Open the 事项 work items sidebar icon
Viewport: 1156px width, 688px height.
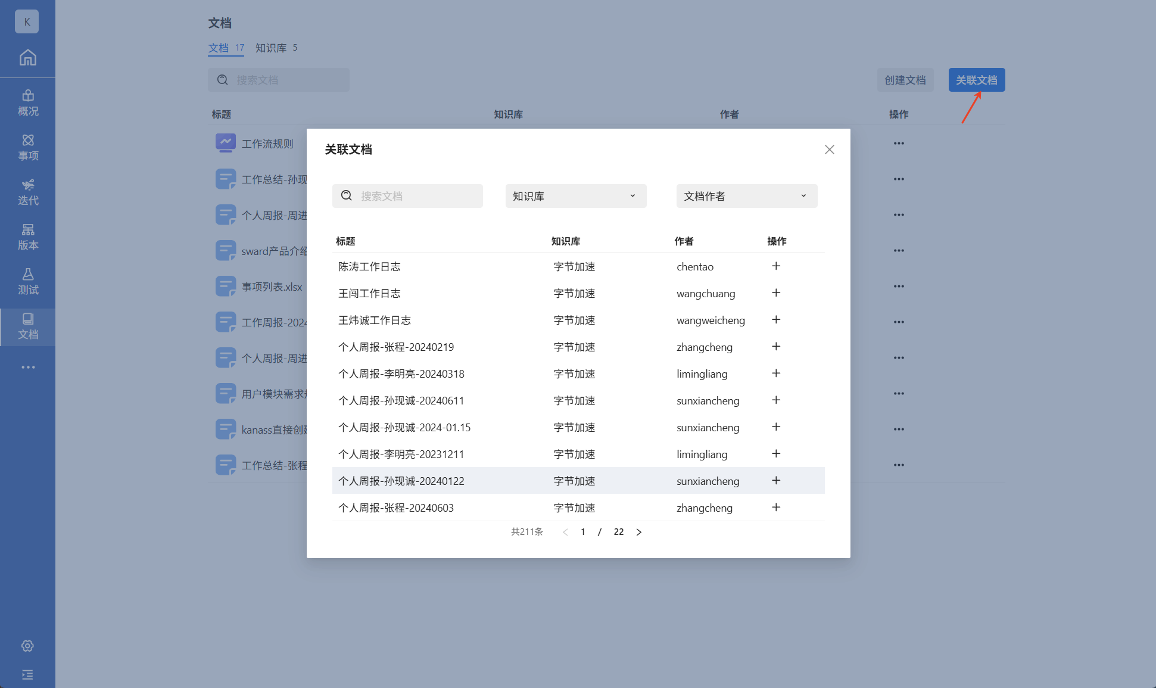point(27,147)
